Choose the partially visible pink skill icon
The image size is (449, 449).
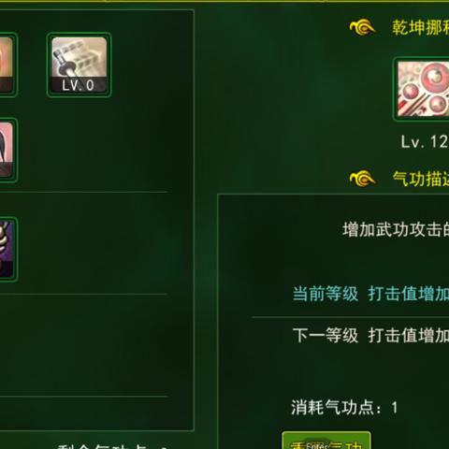pos(7,150)
